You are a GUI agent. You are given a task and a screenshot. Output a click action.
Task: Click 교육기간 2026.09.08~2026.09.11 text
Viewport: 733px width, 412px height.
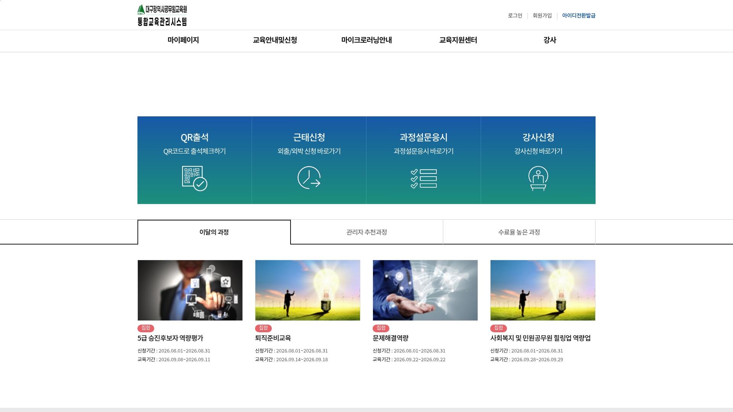(174, 359)
